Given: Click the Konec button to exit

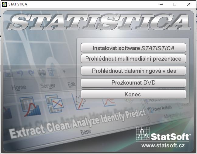Looking at the screenshot, I should 133,94.
